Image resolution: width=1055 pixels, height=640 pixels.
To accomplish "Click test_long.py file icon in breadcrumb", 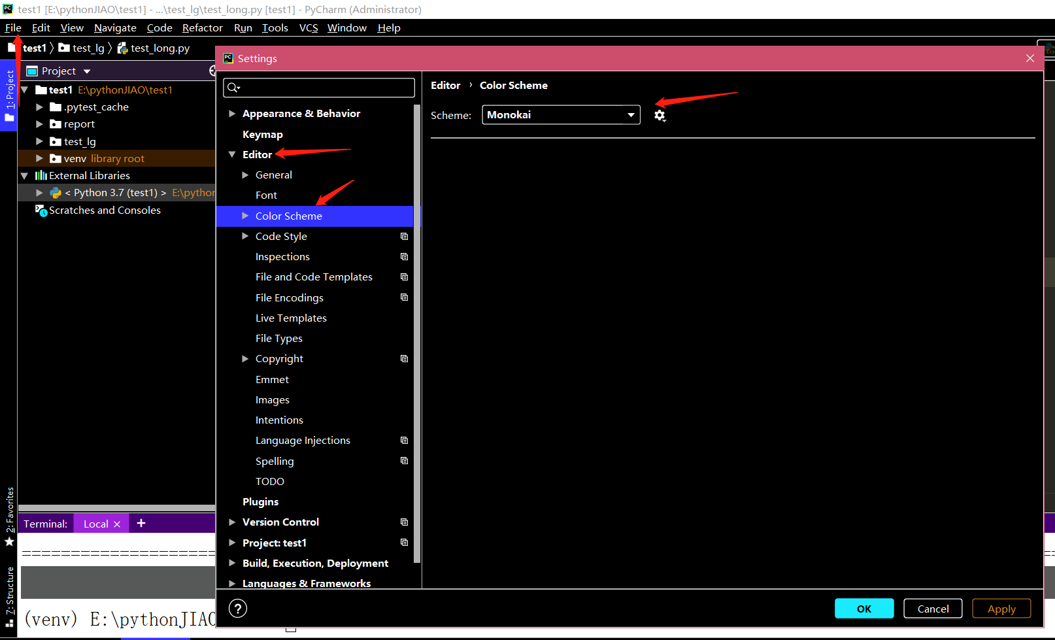I will pyautogui.click(x=122, y=48).
